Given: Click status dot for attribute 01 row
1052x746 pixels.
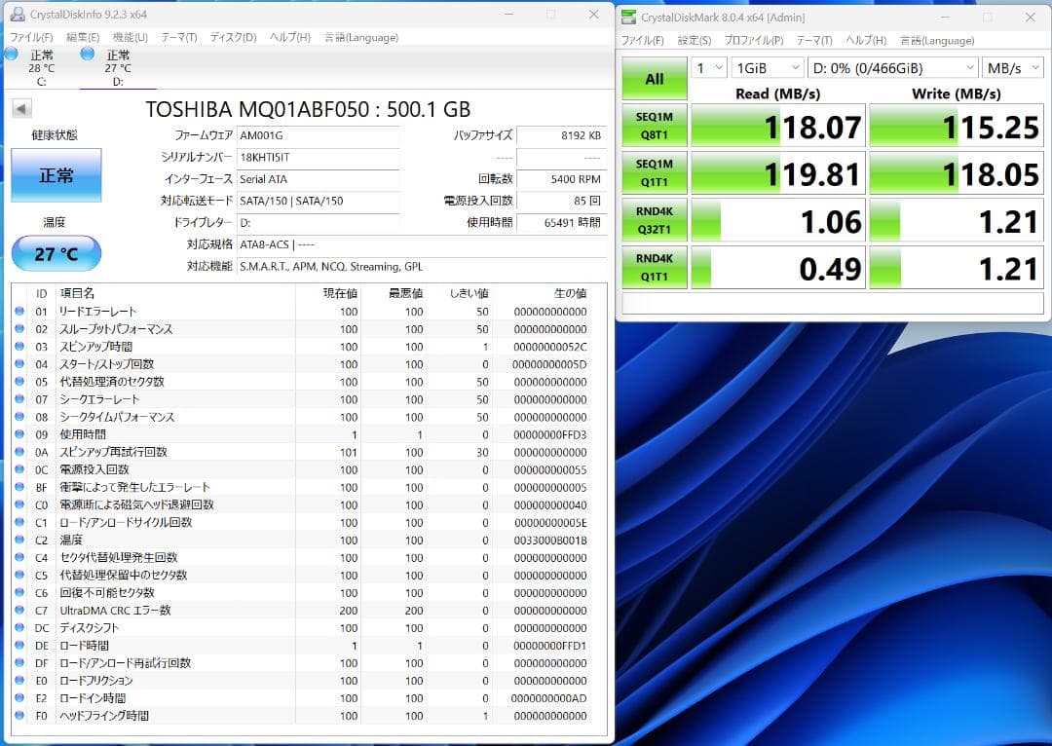Looking at the screenshot, I should [x=19, y=312].
